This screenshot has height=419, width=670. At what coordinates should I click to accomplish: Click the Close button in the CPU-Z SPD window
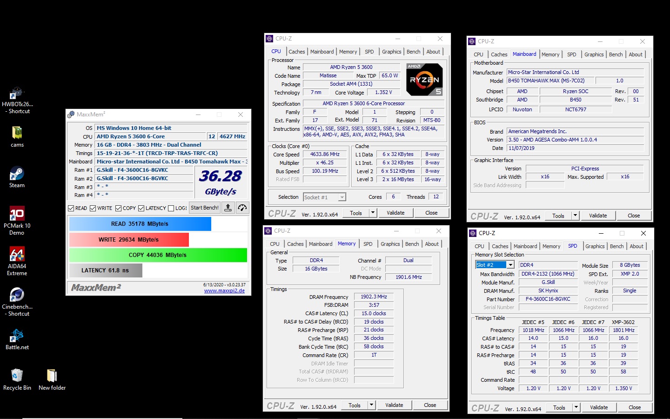(635, 407)
